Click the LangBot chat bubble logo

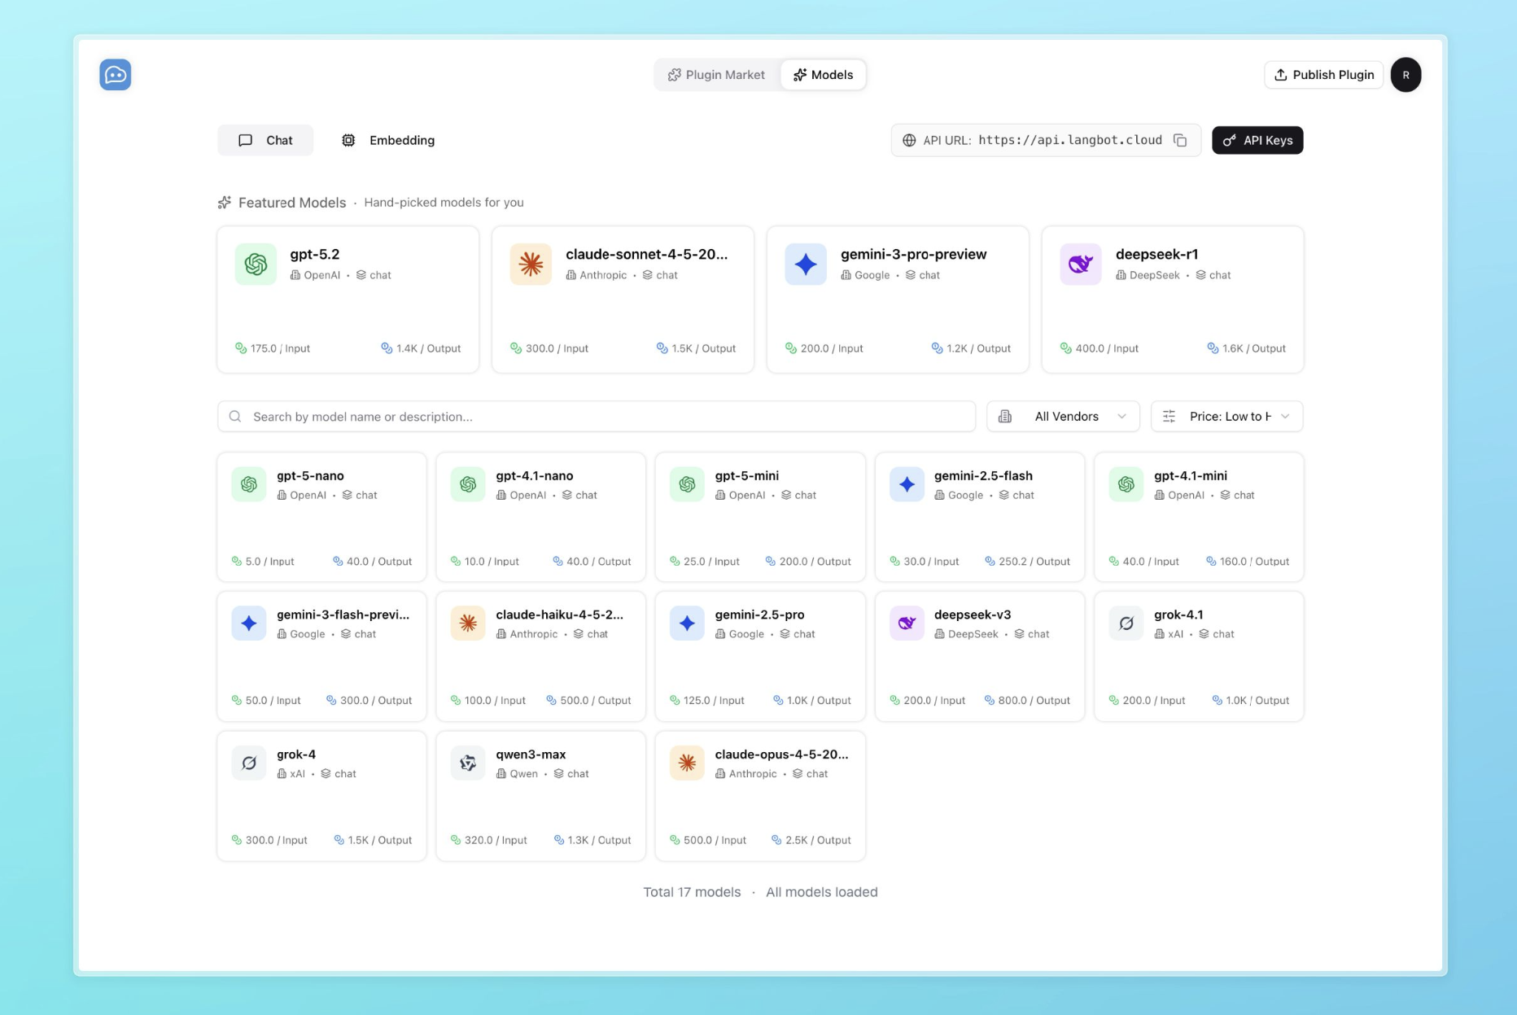point(115,75)
